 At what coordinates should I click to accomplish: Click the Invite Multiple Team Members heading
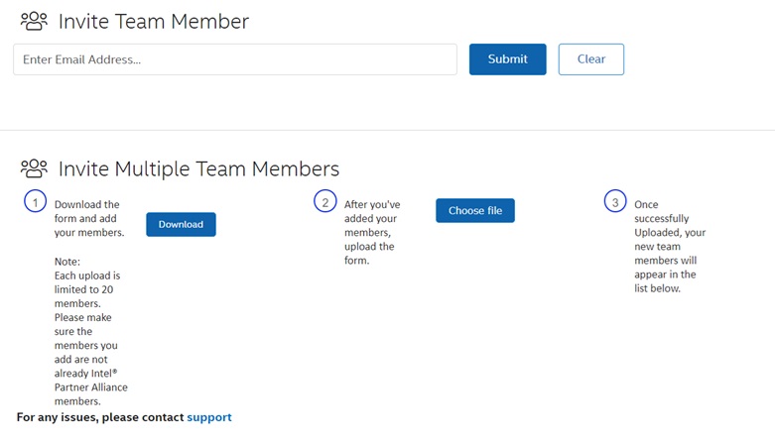[x=198, y=168]
